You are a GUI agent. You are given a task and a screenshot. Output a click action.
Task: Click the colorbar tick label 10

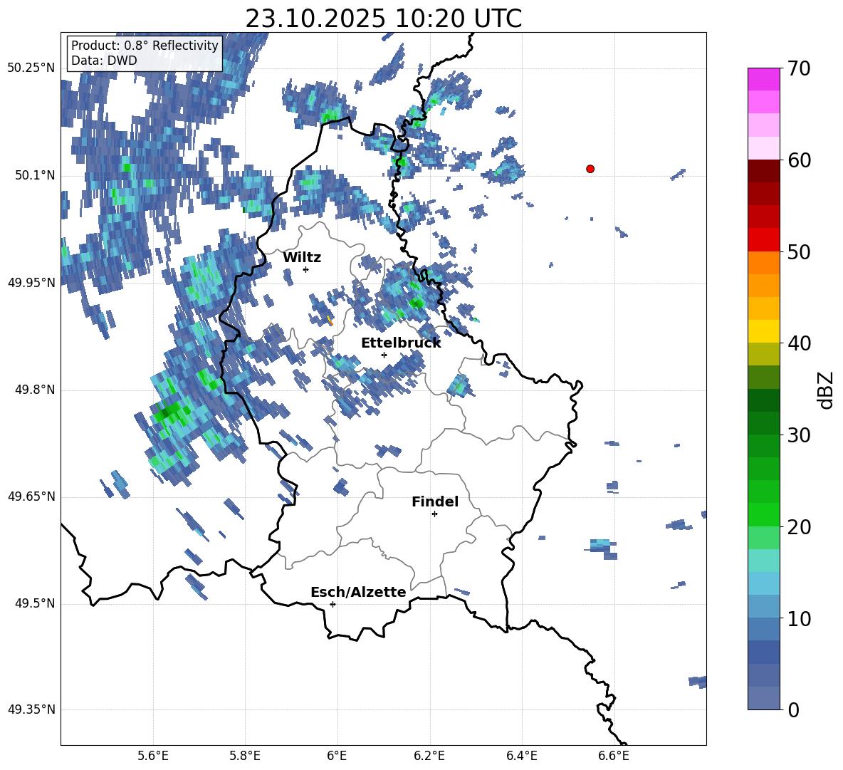799,619
